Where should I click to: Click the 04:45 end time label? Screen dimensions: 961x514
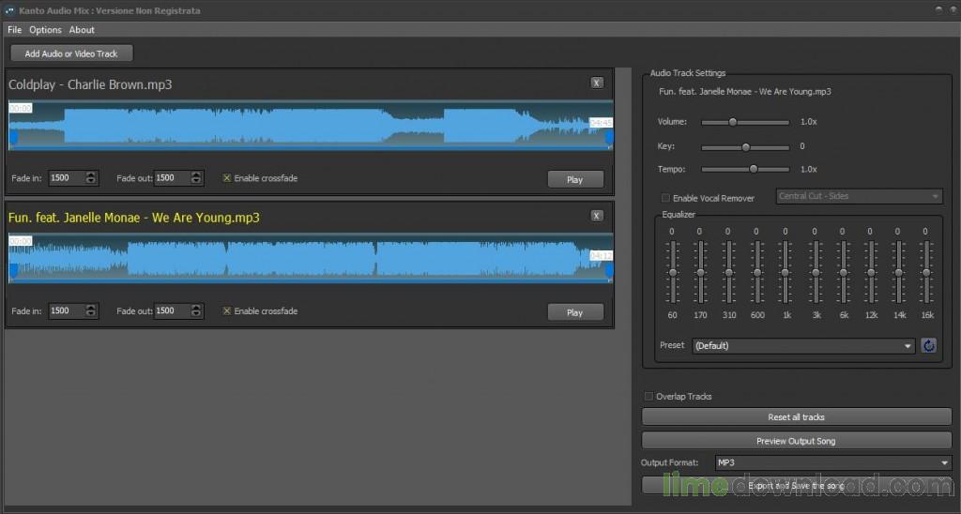[x=601, y=123]
